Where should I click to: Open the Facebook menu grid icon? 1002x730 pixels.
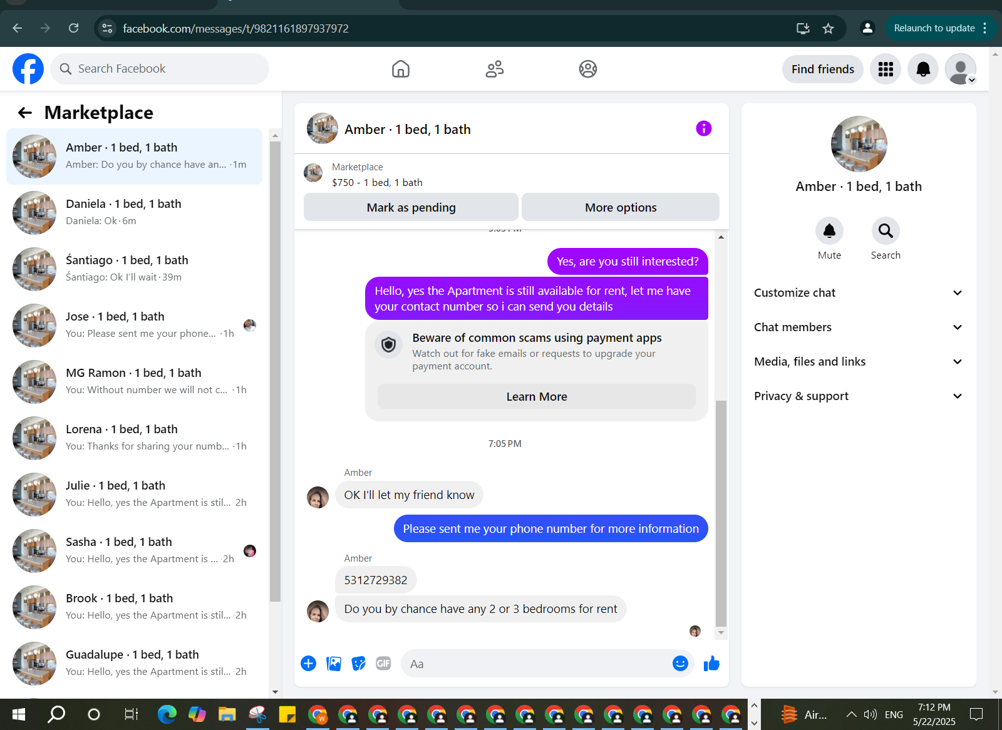coord(886,69)
